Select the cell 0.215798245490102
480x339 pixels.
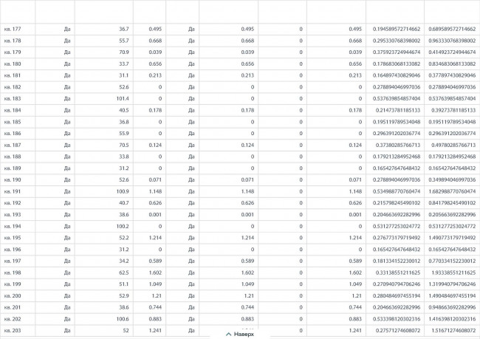397,203
